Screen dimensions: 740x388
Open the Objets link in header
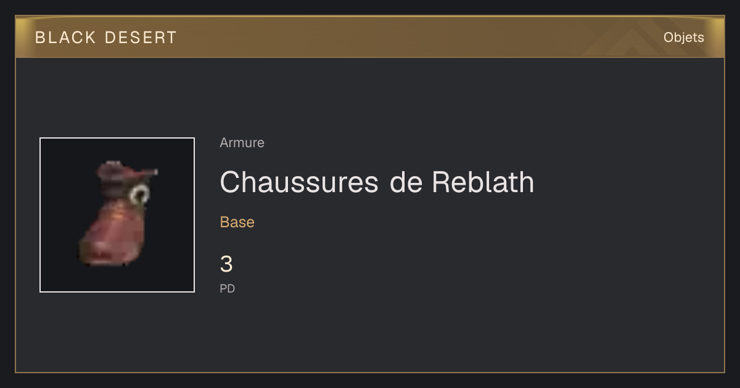(683, 38)
